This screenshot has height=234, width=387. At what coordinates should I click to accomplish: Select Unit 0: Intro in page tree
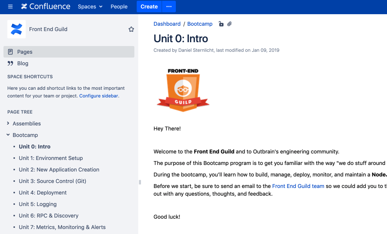35,147
